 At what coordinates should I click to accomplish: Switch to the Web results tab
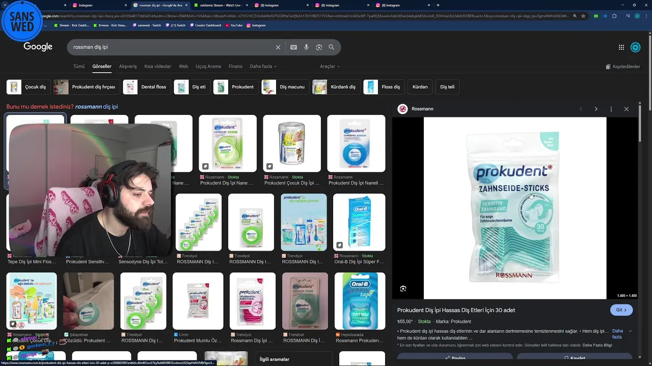coord(183,67)
